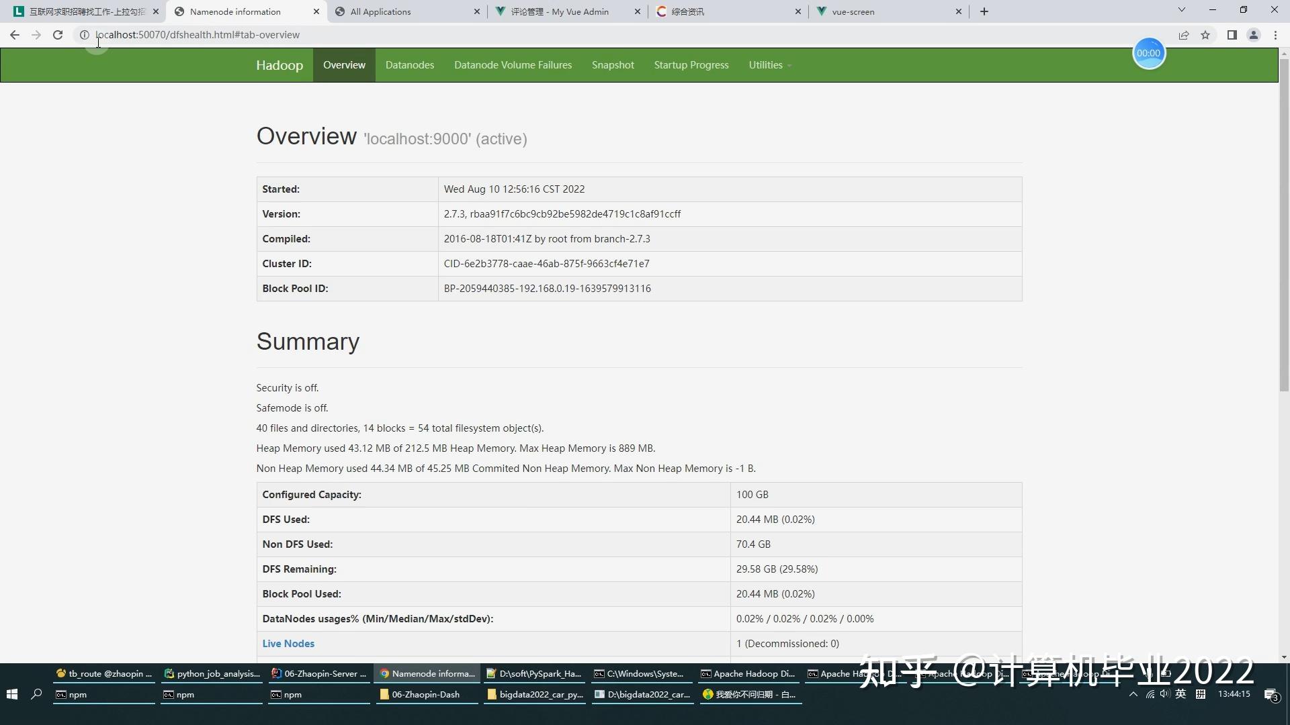Open a new browser tab
The width and height of the screenshot is (1290, 725).
(984, 11)
